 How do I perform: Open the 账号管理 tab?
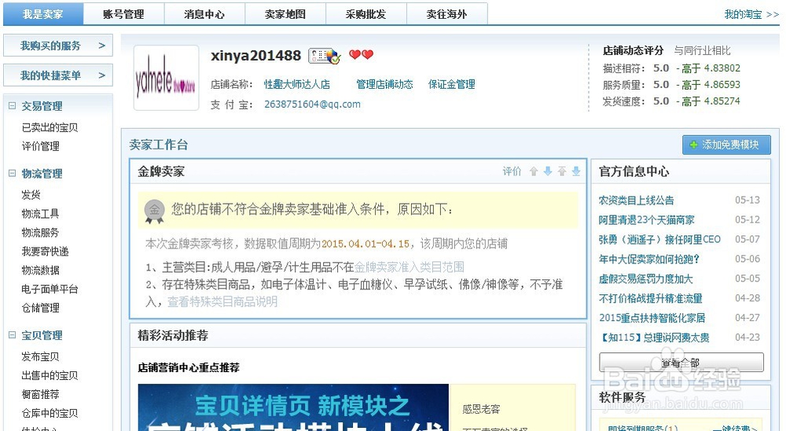(x=124, y=14)
